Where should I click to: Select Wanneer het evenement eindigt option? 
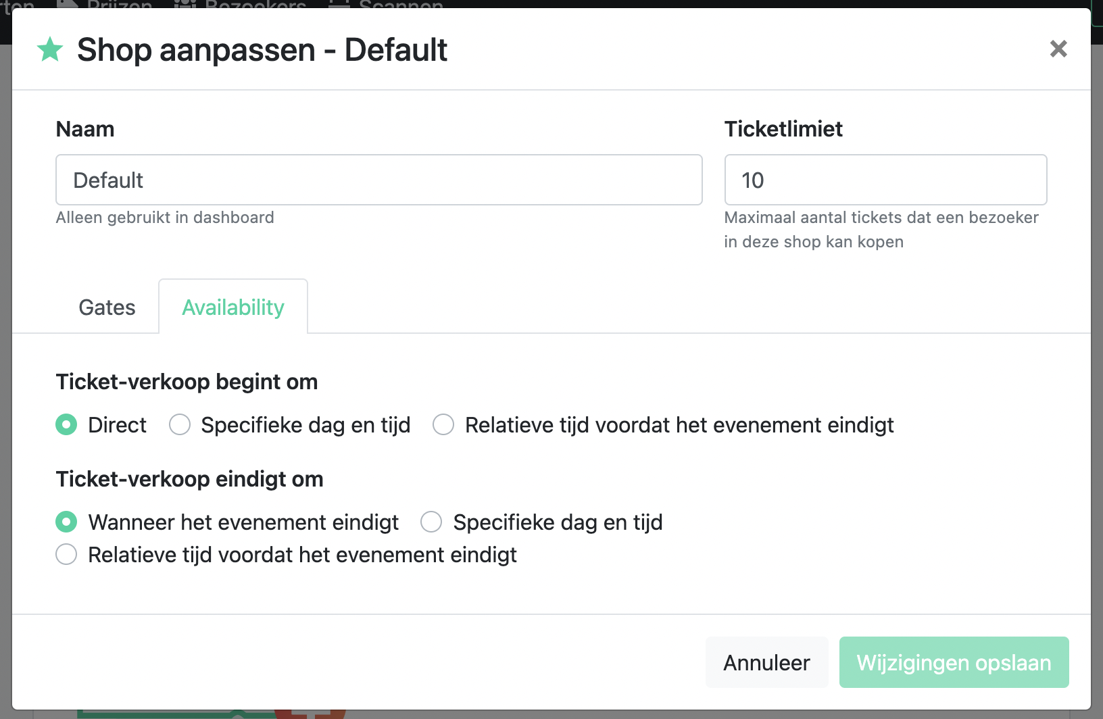66,522
